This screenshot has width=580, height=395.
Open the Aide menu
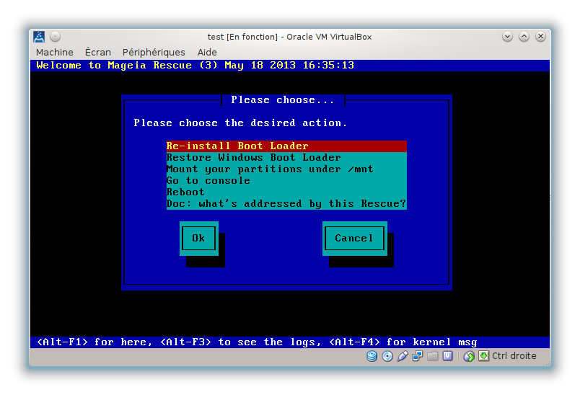click(207, 52)
